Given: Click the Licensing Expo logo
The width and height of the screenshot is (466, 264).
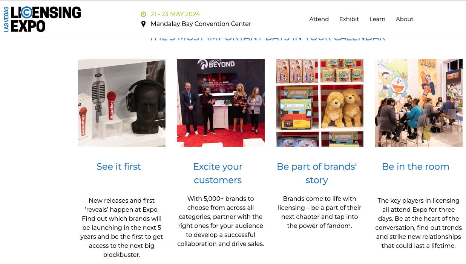Looking at the screenshot, I should [42, 19].
